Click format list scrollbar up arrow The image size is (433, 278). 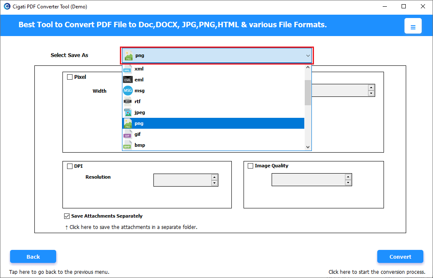(x=308, y=67)
